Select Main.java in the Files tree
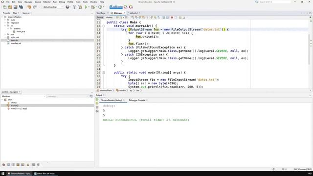 click(21, 31)
